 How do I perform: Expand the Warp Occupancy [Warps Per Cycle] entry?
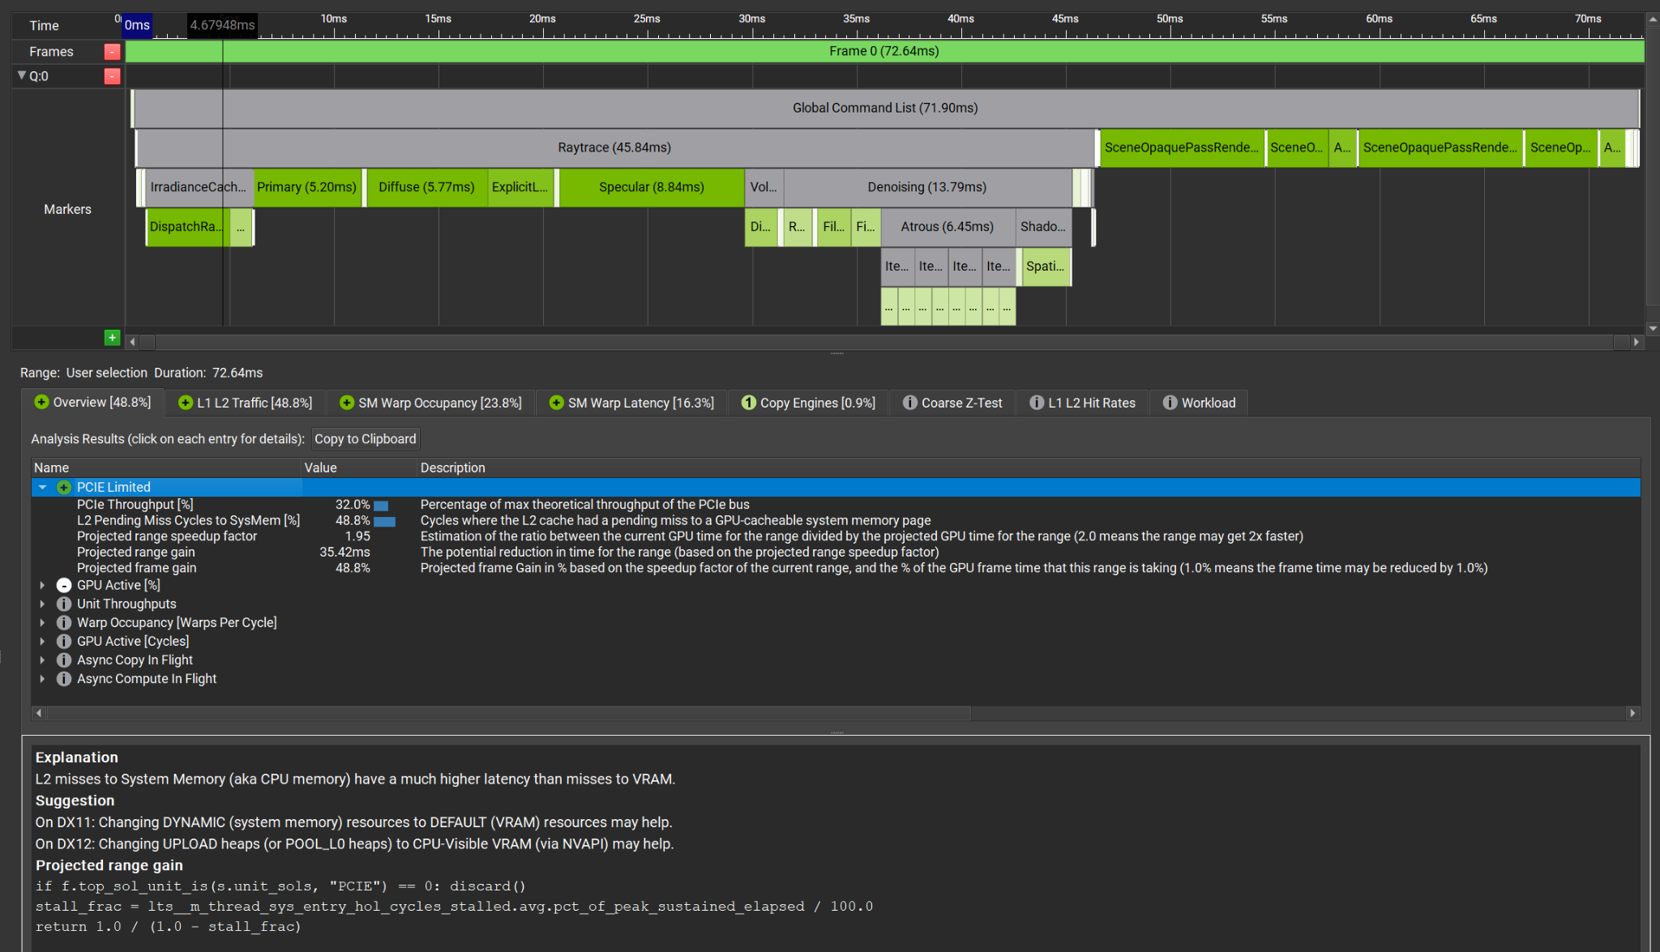[x=42, y=622]
